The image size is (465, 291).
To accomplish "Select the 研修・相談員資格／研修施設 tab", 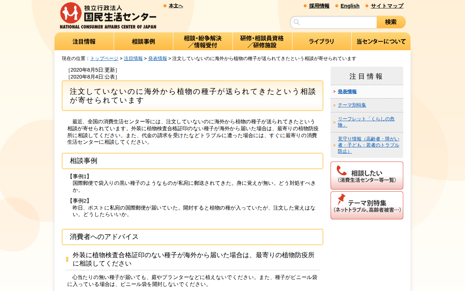I will point(262,41).
